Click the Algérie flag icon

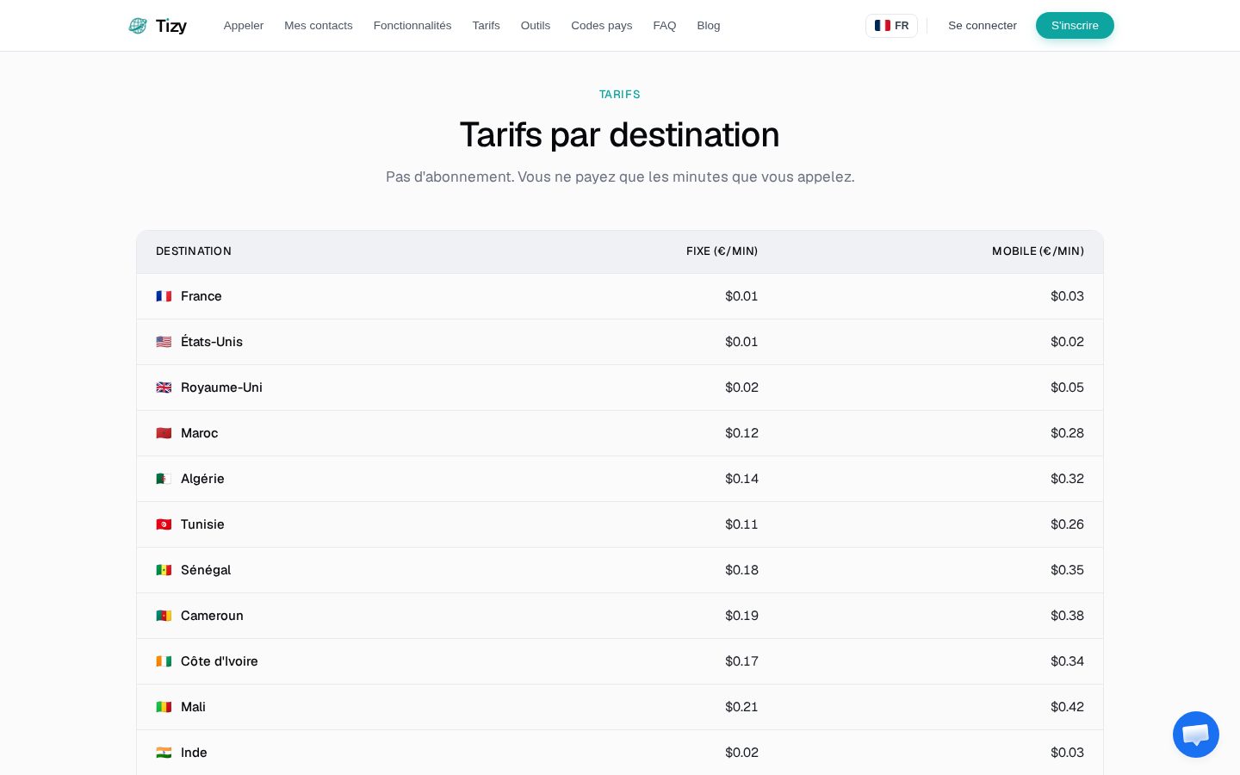(164, 479)
